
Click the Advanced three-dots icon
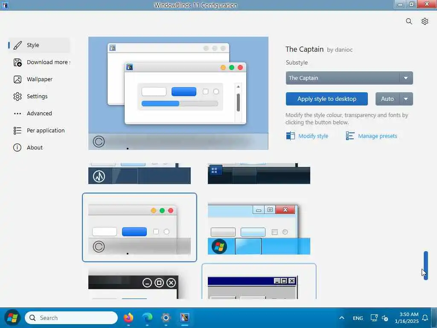pos(17,114)
